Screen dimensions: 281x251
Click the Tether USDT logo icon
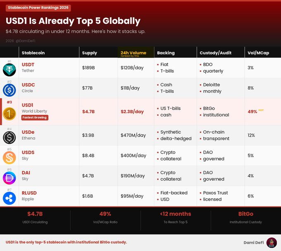click(x=10, y=70)
